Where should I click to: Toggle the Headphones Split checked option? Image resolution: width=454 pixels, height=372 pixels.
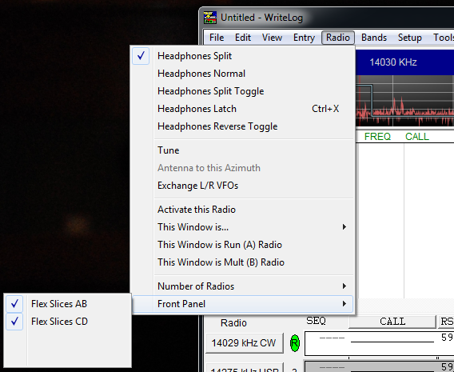(x=243, y=56)
